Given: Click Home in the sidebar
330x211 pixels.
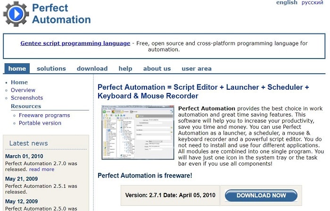Looking at the screenshot, I should [x=19, y=82].
